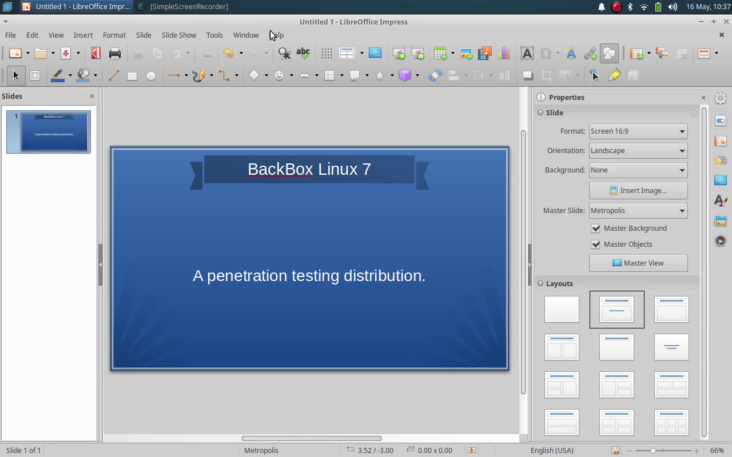Viewport: 732px width, 457px height.
Task: Close the Slides panel
Action: (92, 96)
